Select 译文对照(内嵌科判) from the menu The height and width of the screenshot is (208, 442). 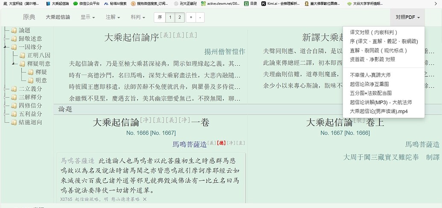(383, 32)
